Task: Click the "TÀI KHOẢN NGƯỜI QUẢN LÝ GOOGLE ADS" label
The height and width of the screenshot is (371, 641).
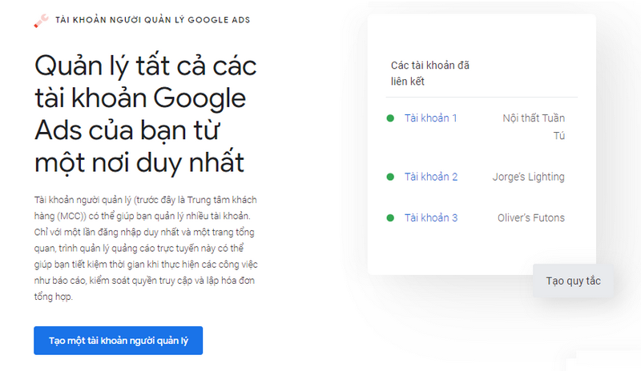Action: click(152, 20)
